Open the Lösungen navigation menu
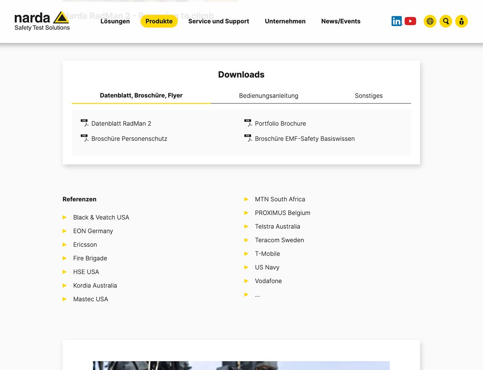Screen dimensions: 483x370 point(115,21)
